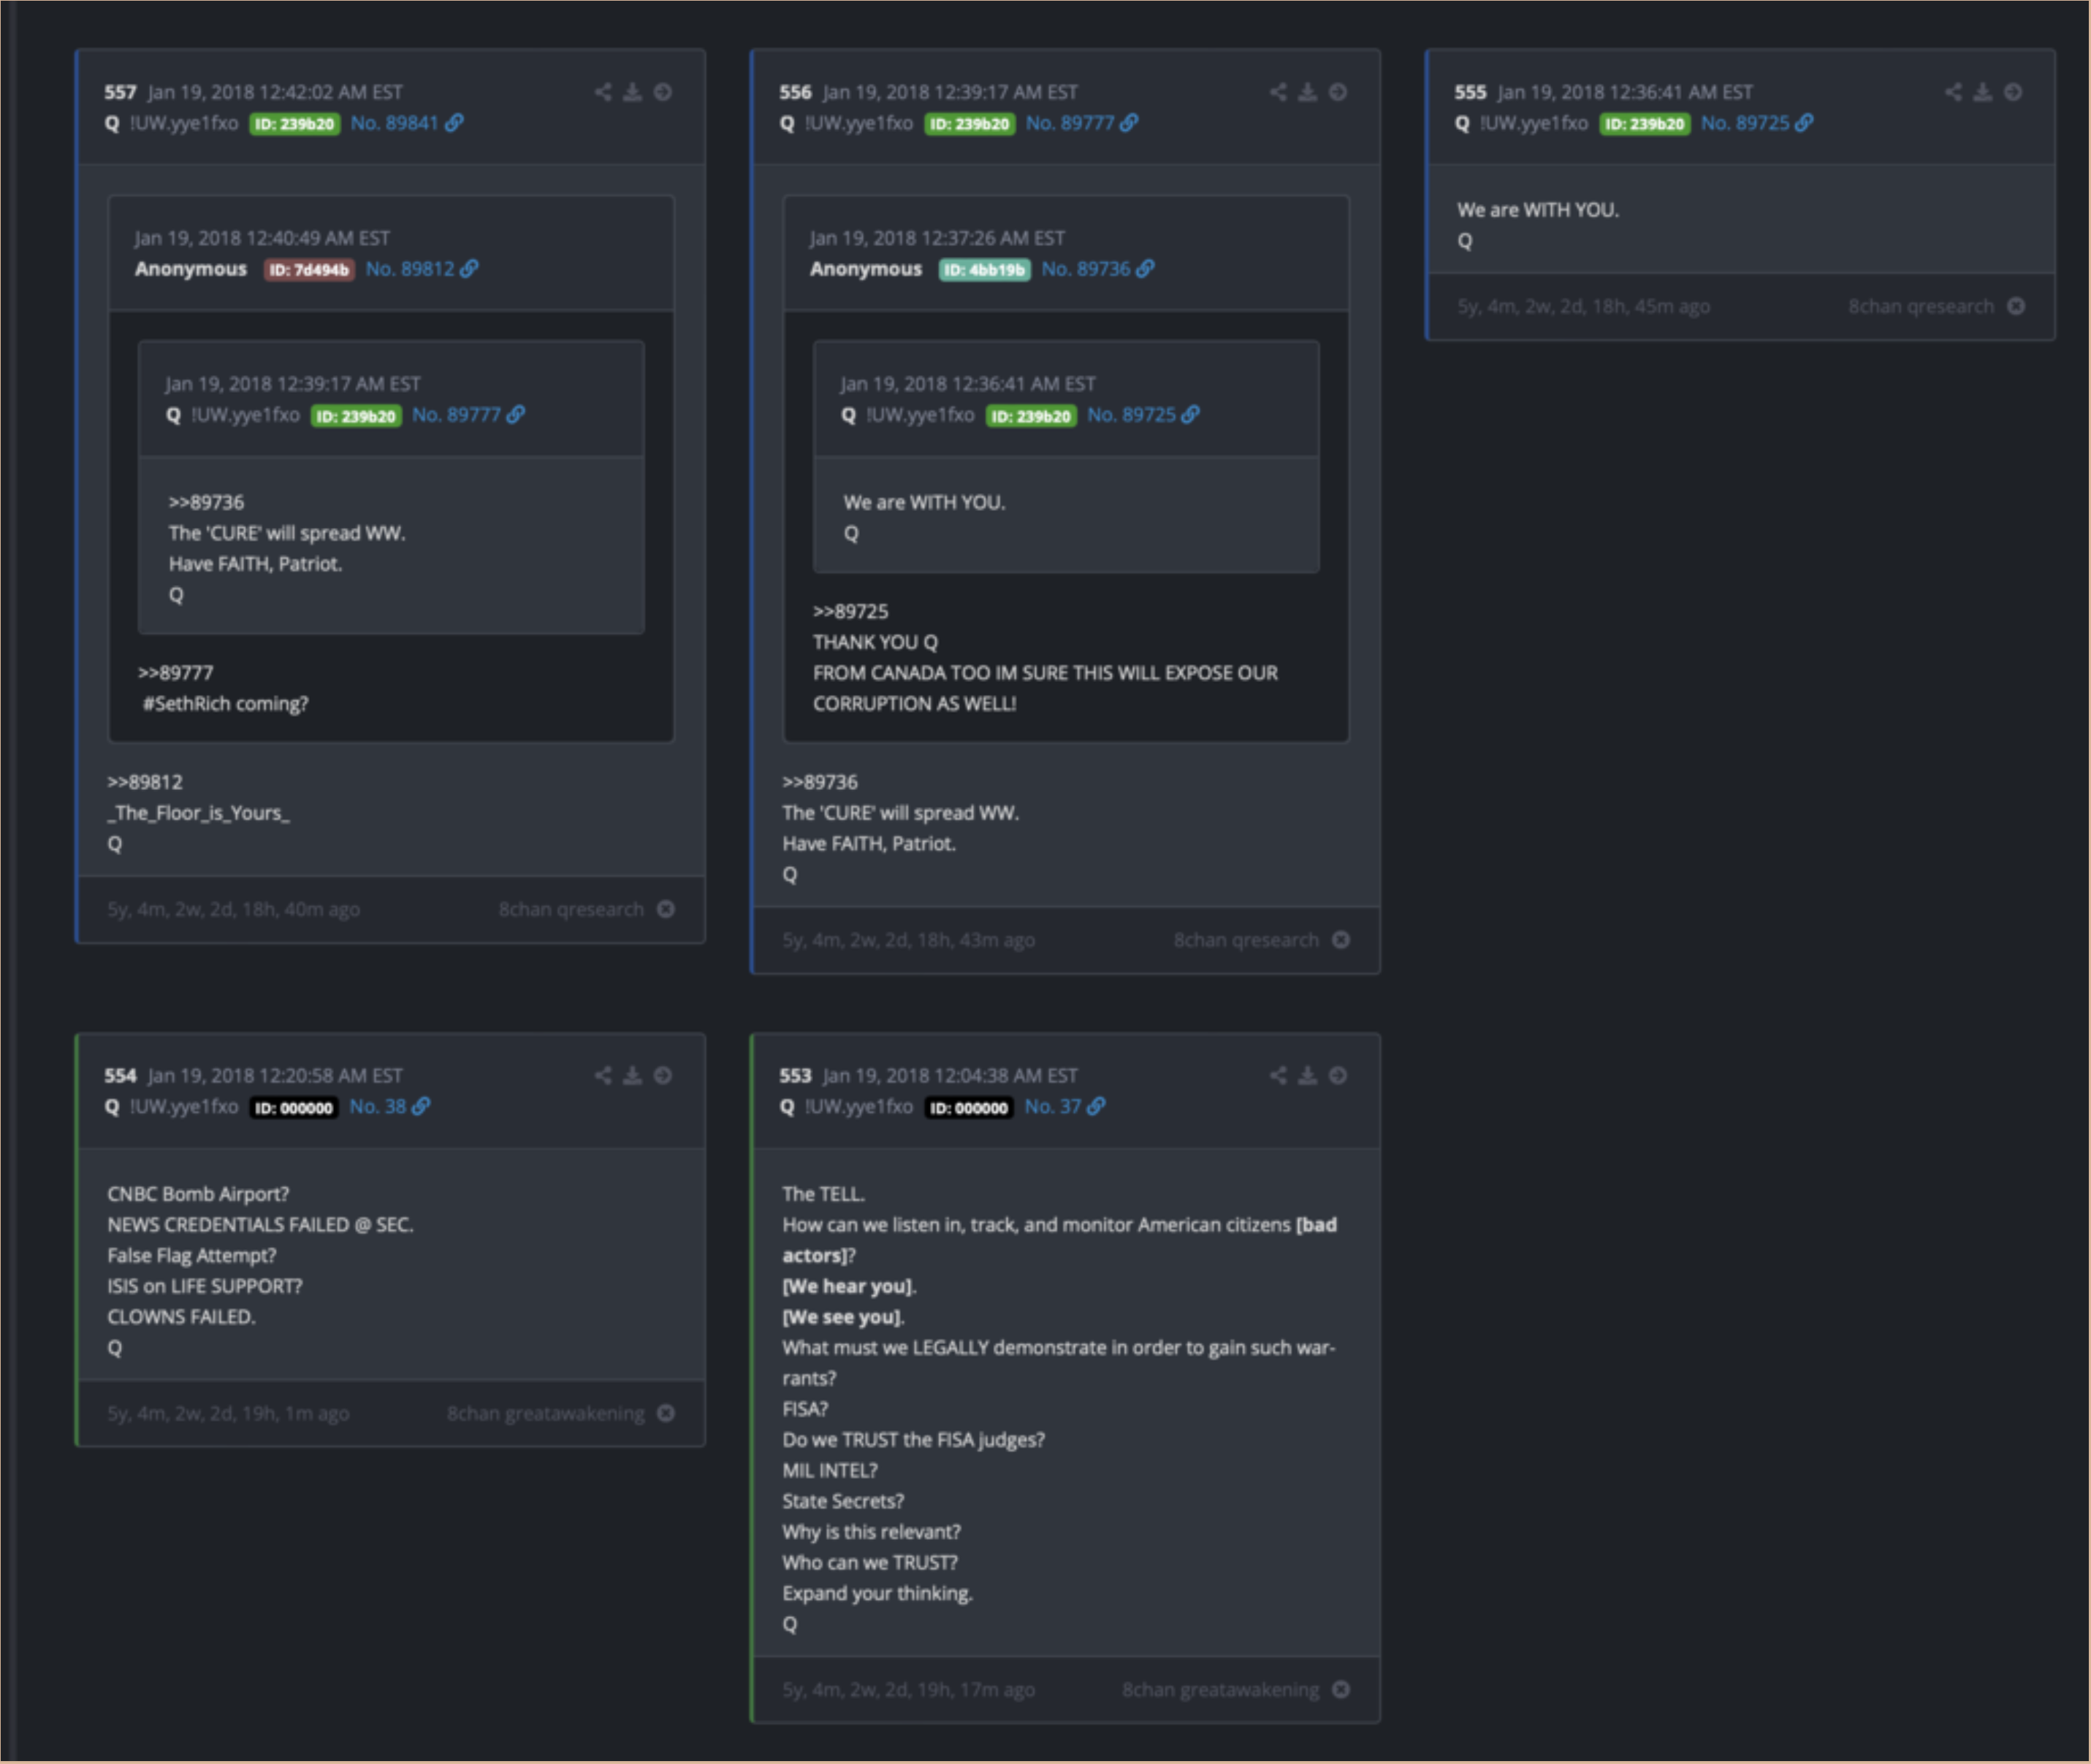Image resolution: width=2091 pixels, height=1764 pixels.
Task: Click the chain link icon beside No. 37
Action: point(1097,1106)
